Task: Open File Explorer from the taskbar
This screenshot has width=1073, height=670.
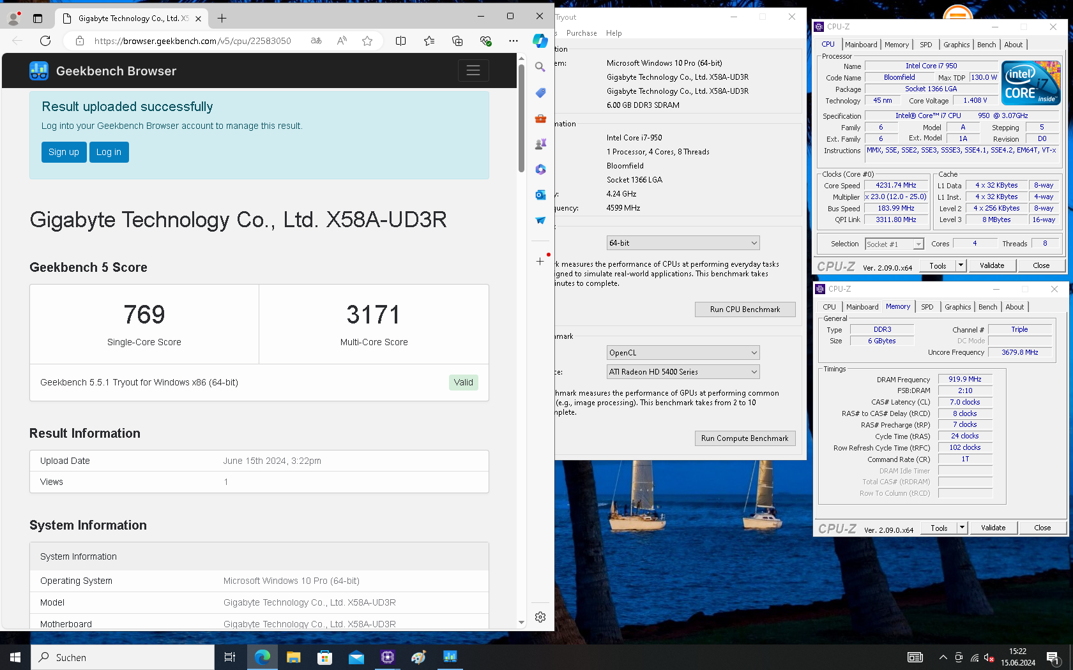Action: tap(293, 657)
